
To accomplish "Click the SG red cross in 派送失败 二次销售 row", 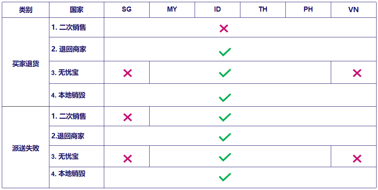I will [x=127, y=117].
